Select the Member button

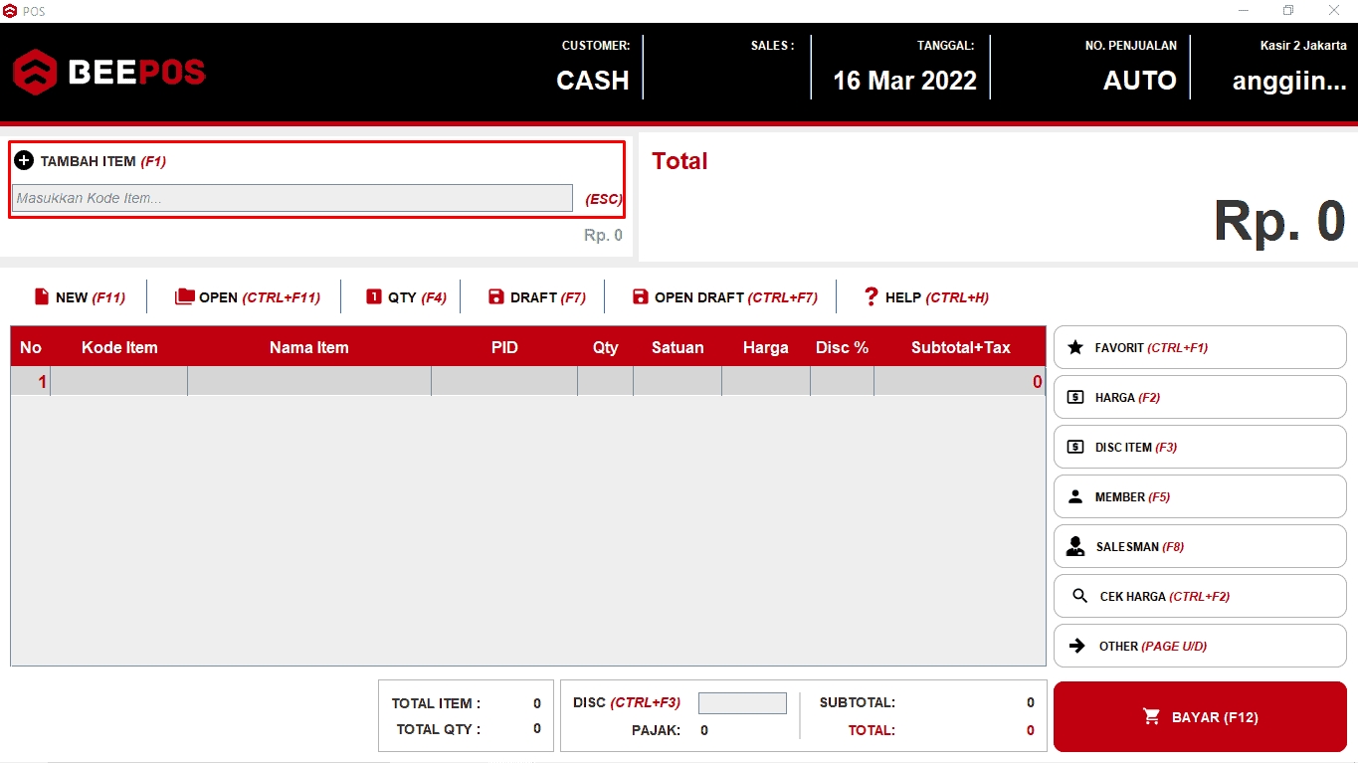1199,496
